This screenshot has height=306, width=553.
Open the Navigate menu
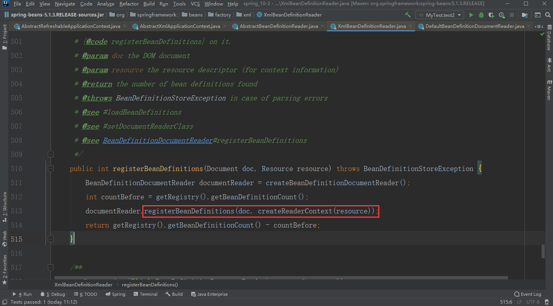pyautogui.click(x=65, y=4)
